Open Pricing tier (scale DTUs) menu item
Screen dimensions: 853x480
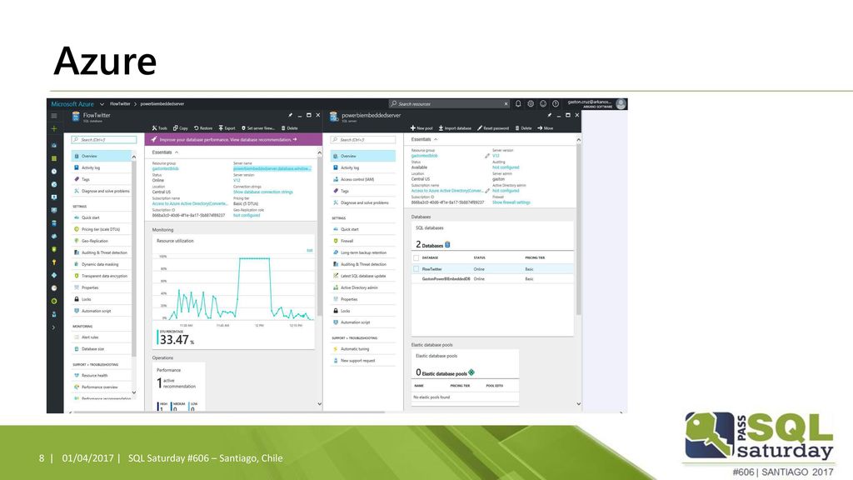click(101, 229)
